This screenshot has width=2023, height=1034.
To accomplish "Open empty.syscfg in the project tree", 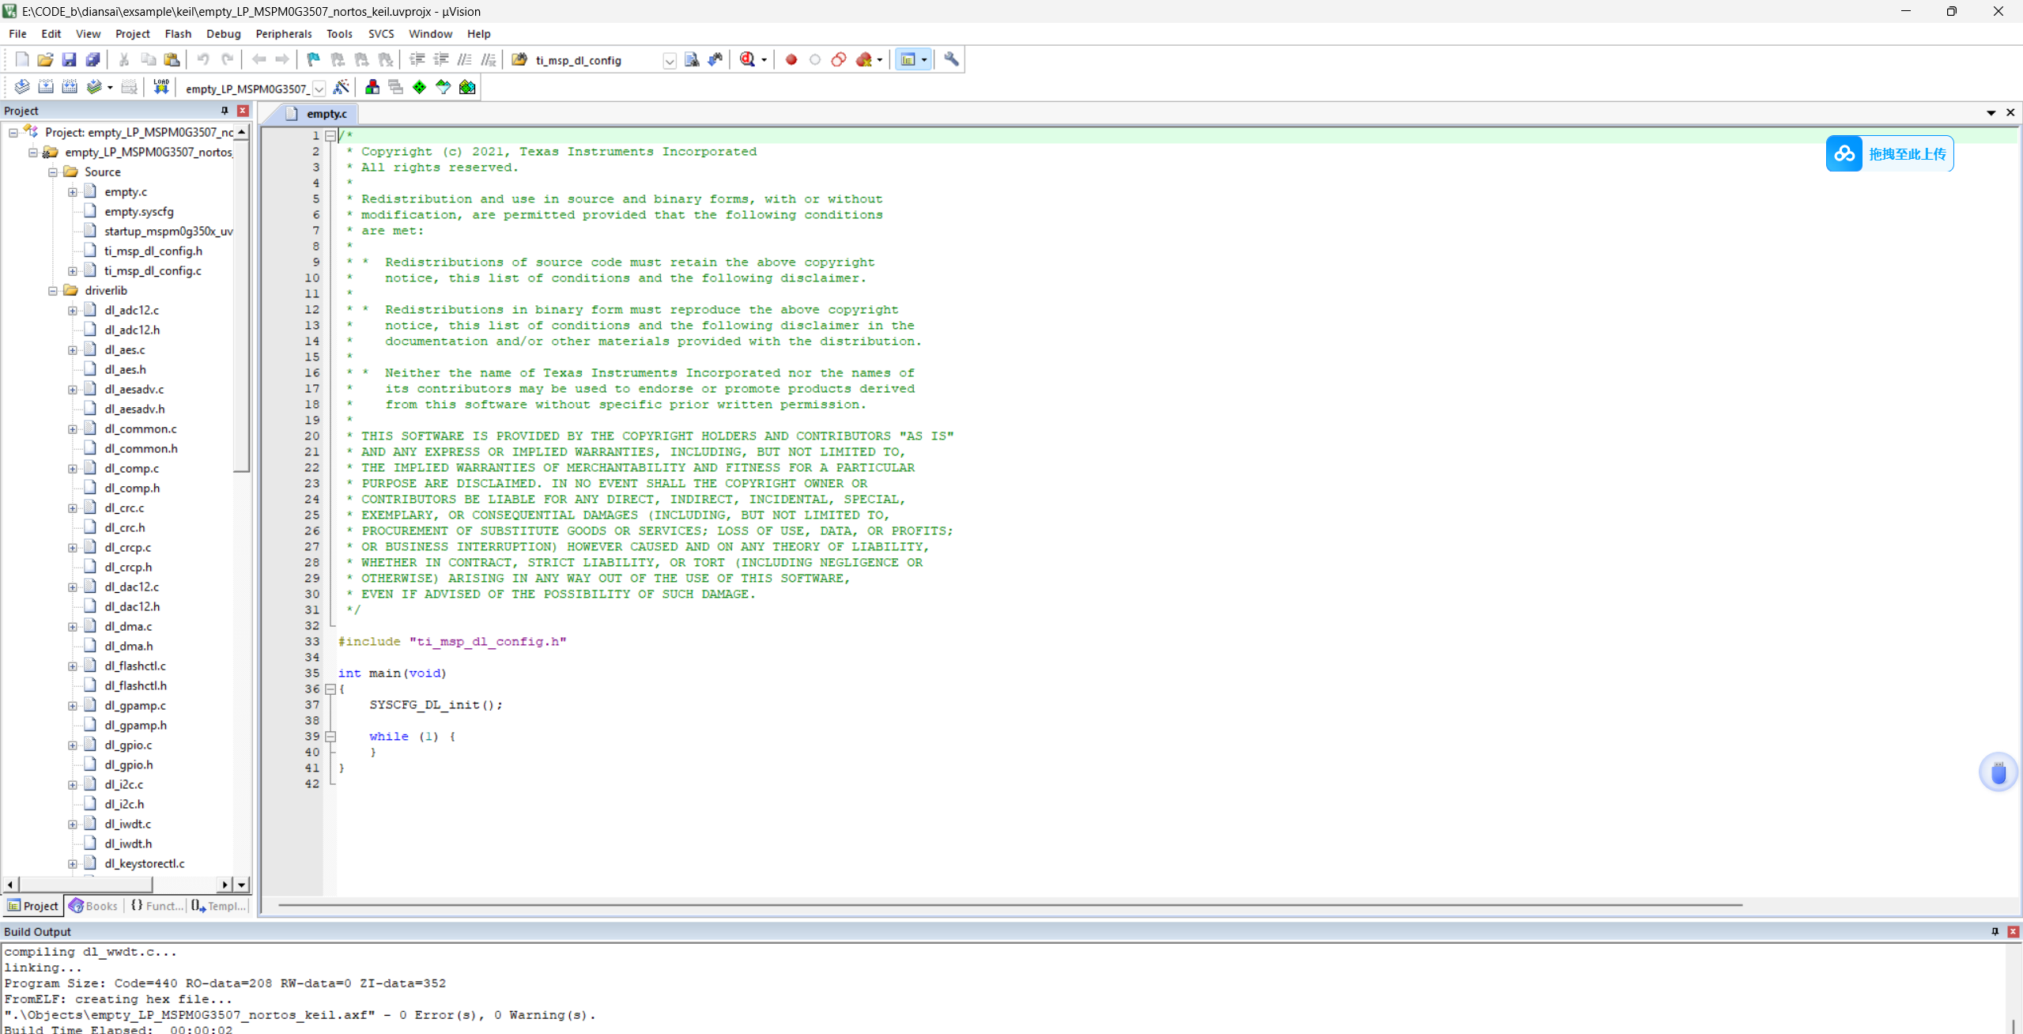I will click(x=139, y=212).
